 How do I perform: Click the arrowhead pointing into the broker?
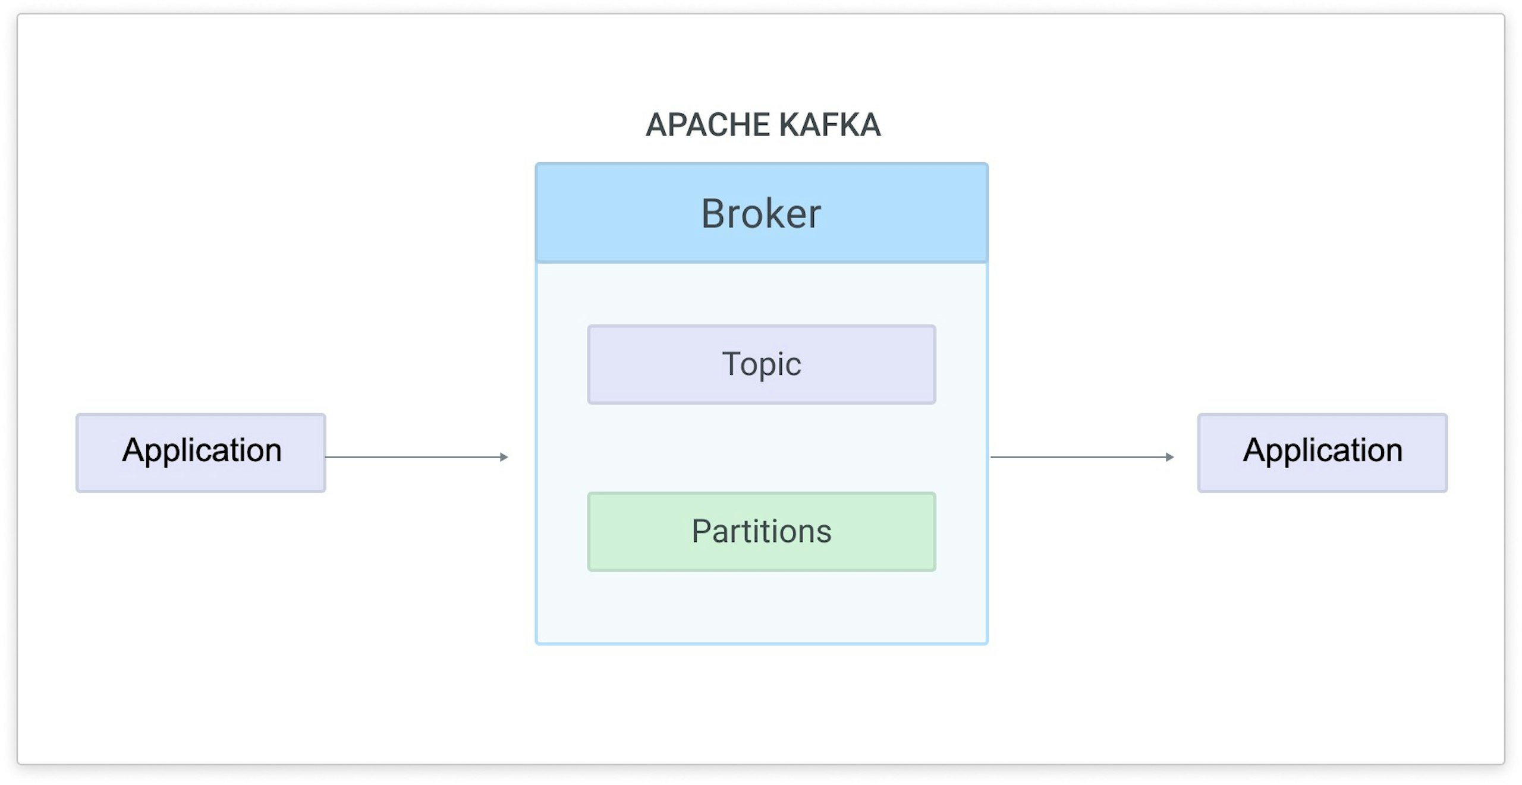504,457
